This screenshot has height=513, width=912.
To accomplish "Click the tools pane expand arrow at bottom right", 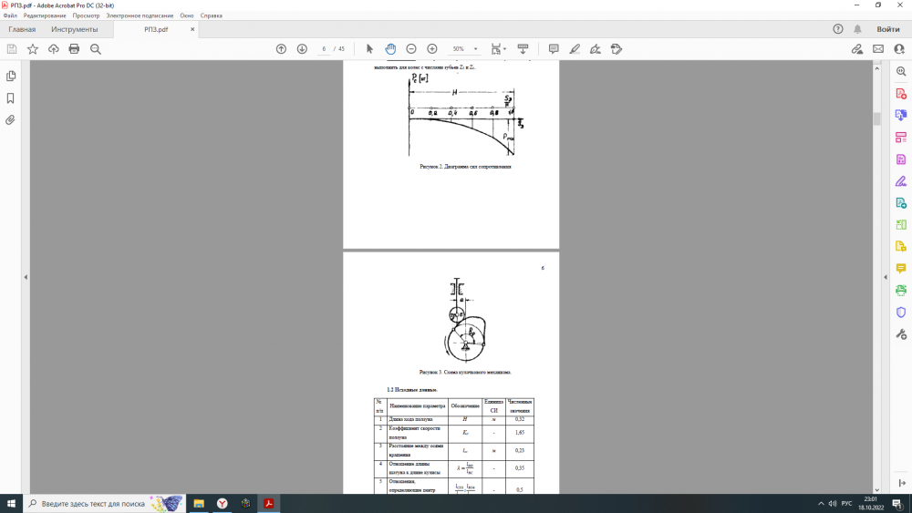I will 902,483.
